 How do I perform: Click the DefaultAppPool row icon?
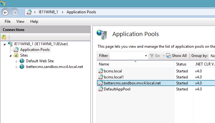pyautogui.click(x=101, y=89)
